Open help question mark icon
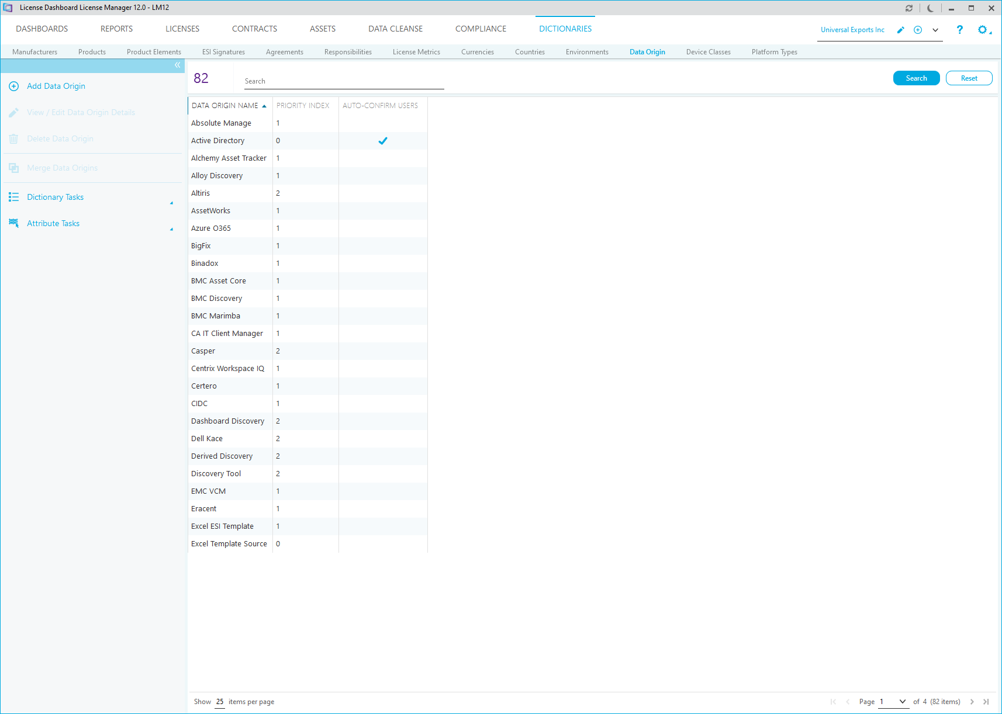 tap(959, 29)
